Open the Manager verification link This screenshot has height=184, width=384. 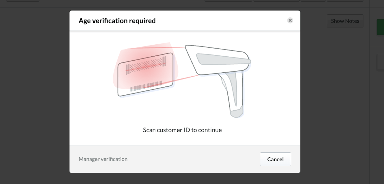pyautogui.click(x=103, y=159)
